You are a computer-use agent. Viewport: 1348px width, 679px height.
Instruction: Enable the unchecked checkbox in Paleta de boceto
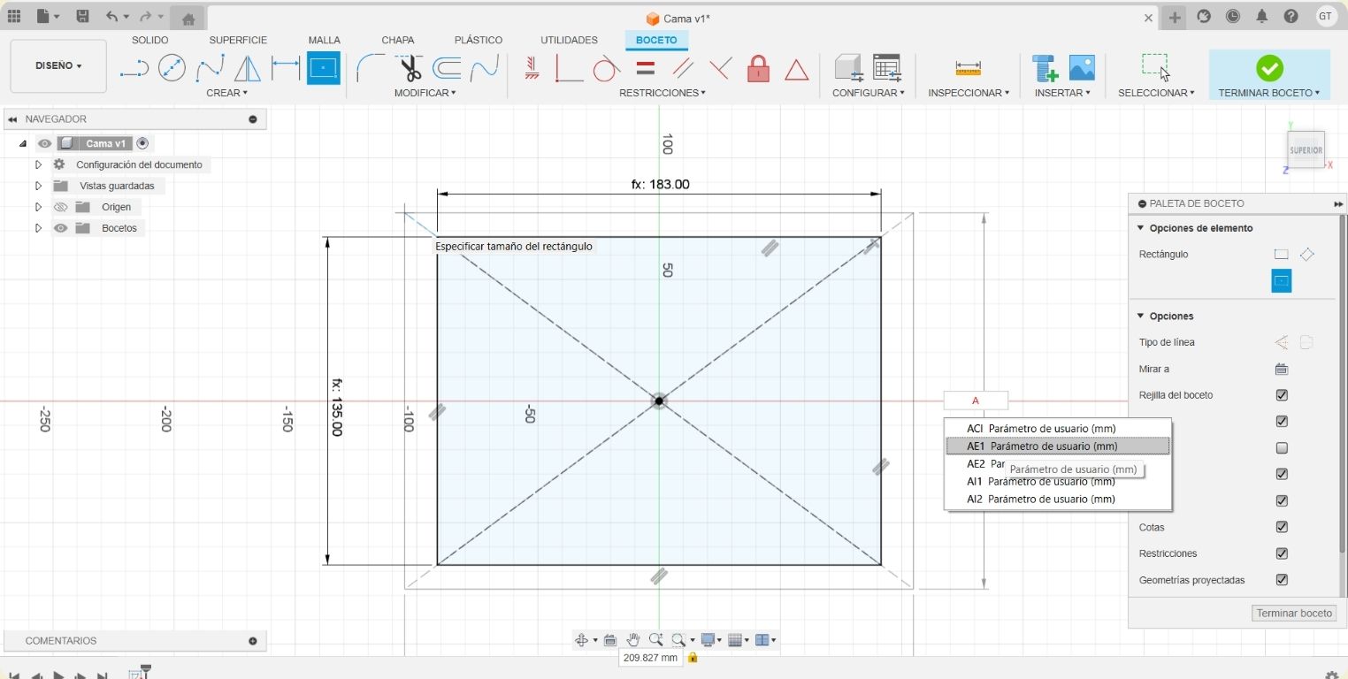coord(1282,448)
